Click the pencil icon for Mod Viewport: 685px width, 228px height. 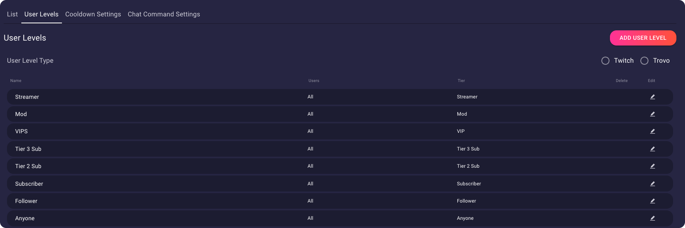pyautogui.click(x=652, y=114)
